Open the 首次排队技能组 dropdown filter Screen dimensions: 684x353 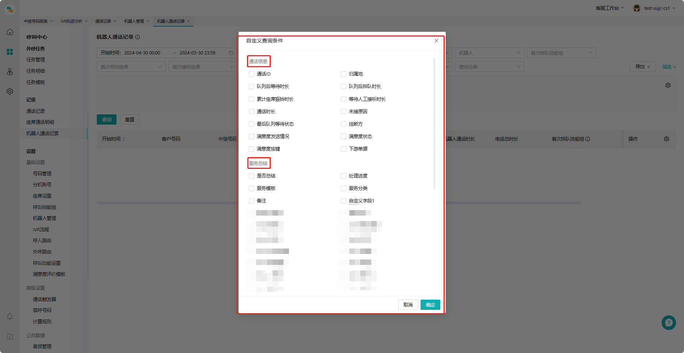(x=561, y=53)
